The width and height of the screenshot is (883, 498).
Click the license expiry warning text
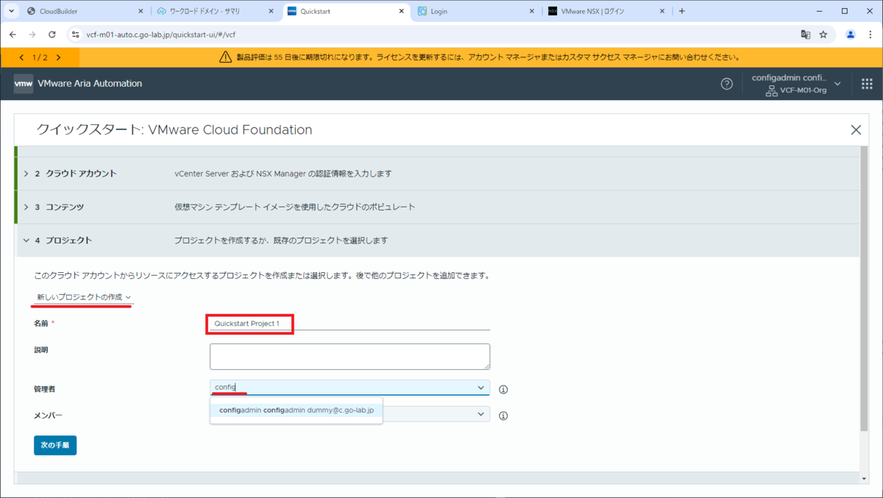click(x=488, y=57)
